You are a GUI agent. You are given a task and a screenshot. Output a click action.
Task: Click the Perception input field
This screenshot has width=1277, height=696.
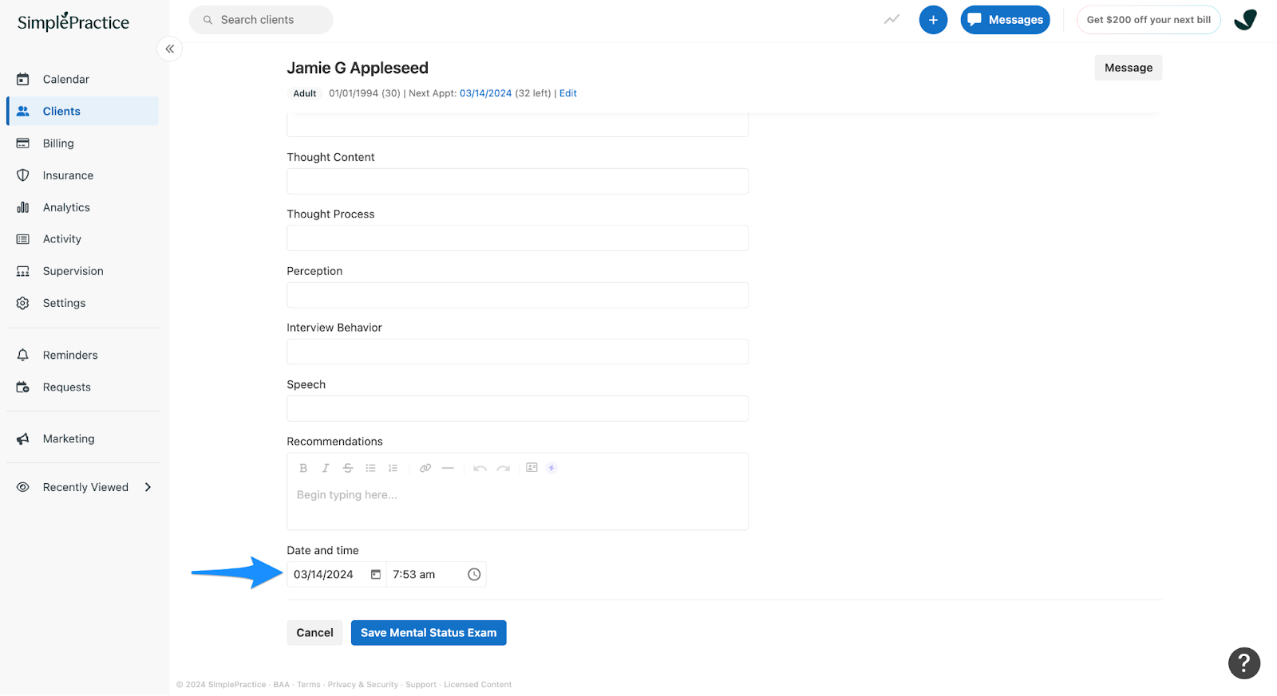pyautogui.click(x=517, y=295)
